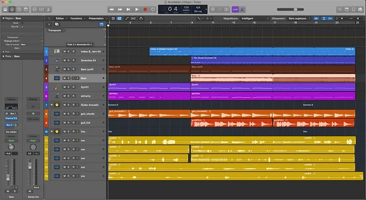Open the Library panel icon
Image resolution: width=366 pixels, height=200 pixels.
(x=4, y=9)
